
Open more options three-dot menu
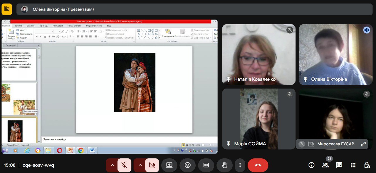pos(240,165)
